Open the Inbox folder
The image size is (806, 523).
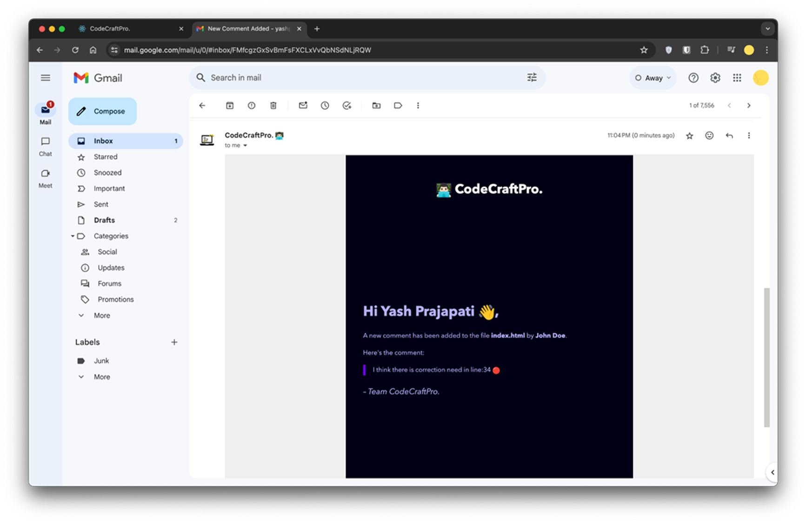tap(126, 141)
